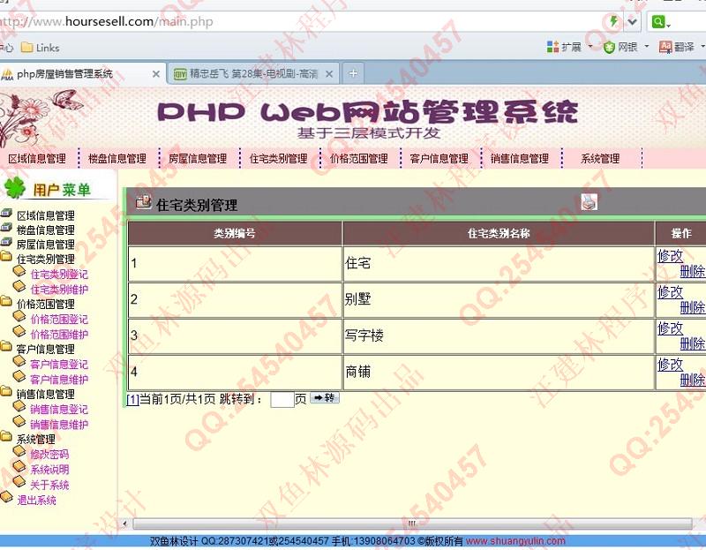
Task: Click the lightning speed-mode icon in address bar
Action: tap(613, 21)
